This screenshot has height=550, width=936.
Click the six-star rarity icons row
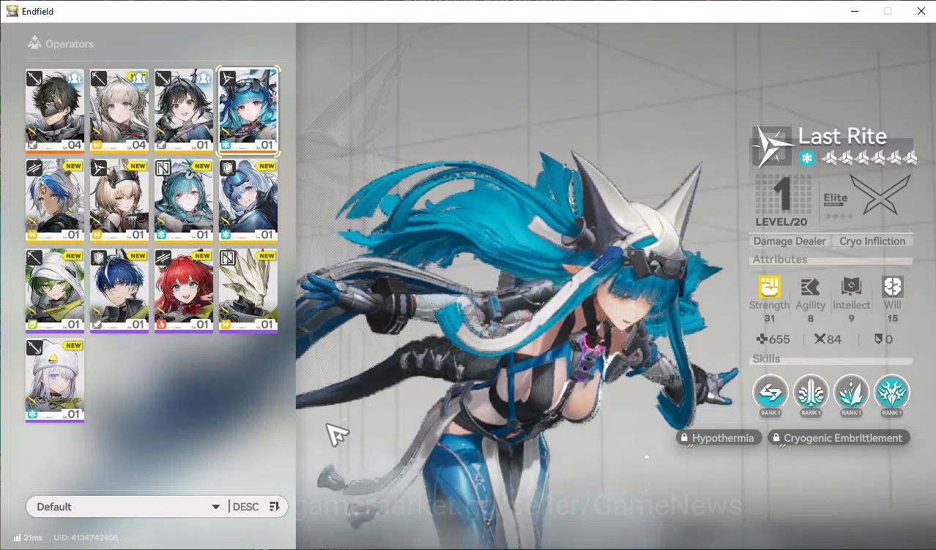click(x=869, y=157)
